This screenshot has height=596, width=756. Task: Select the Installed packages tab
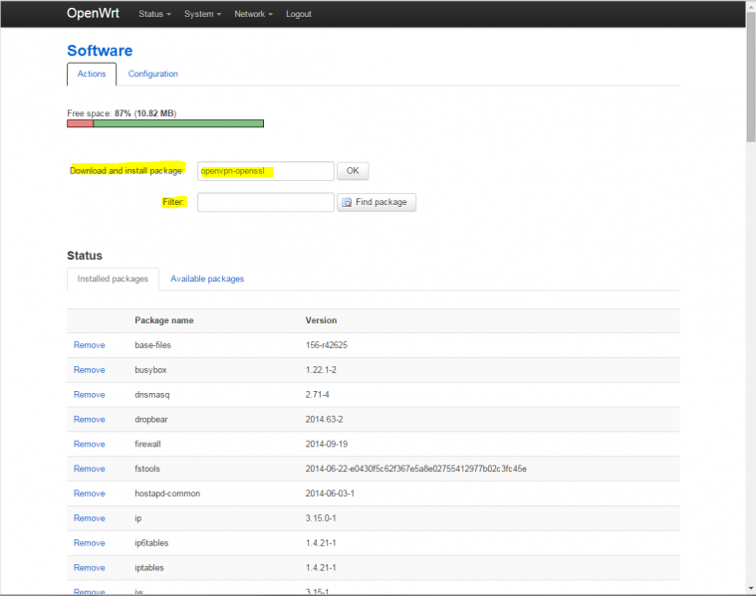coord(113,279)
